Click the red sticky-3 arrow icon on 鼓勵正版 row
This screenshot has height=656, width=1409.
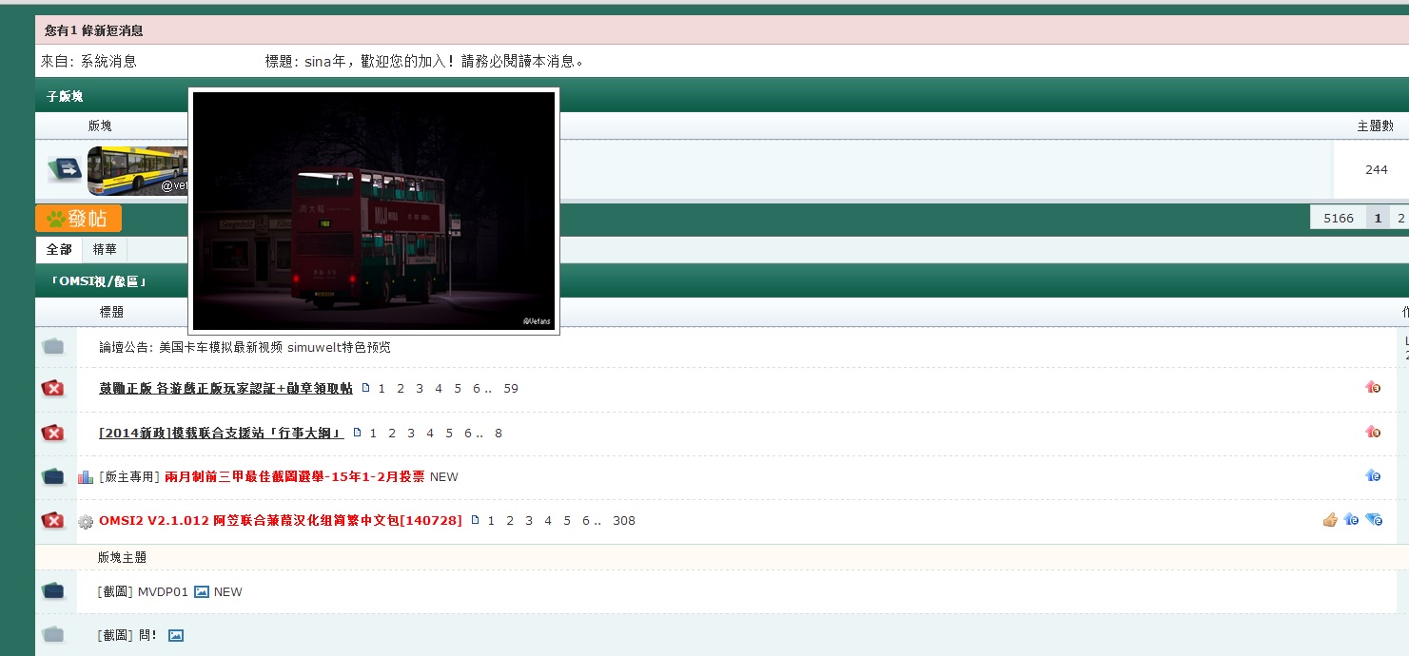click(x=1373, y=387)
